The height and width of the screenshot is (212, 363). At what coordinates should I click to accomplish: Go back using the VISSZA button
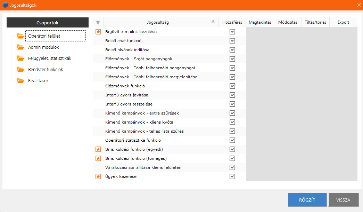tap(343, 200)
